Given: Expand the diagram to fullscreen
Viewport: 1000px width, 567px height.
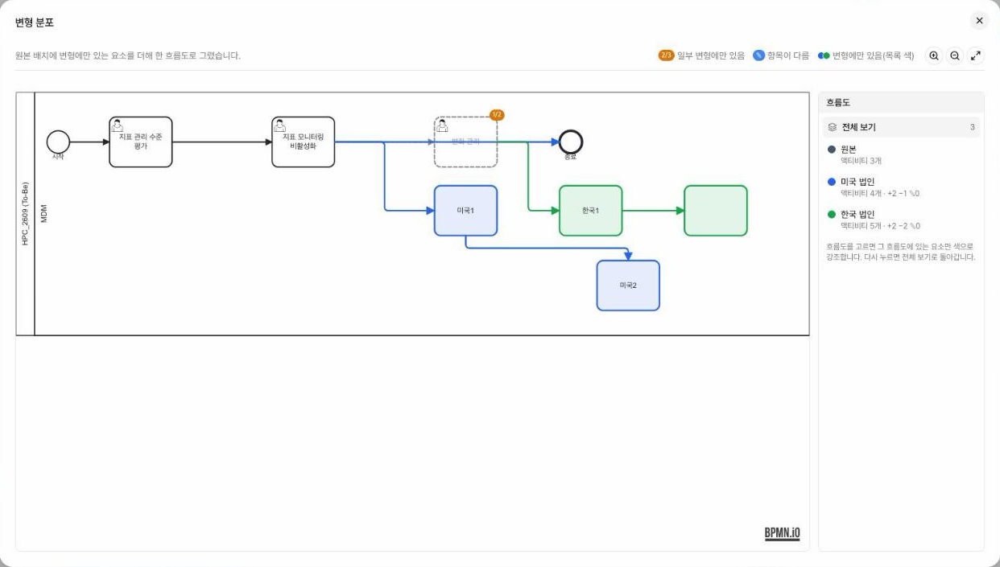Looking at the screenshot, I should [976, 55].
